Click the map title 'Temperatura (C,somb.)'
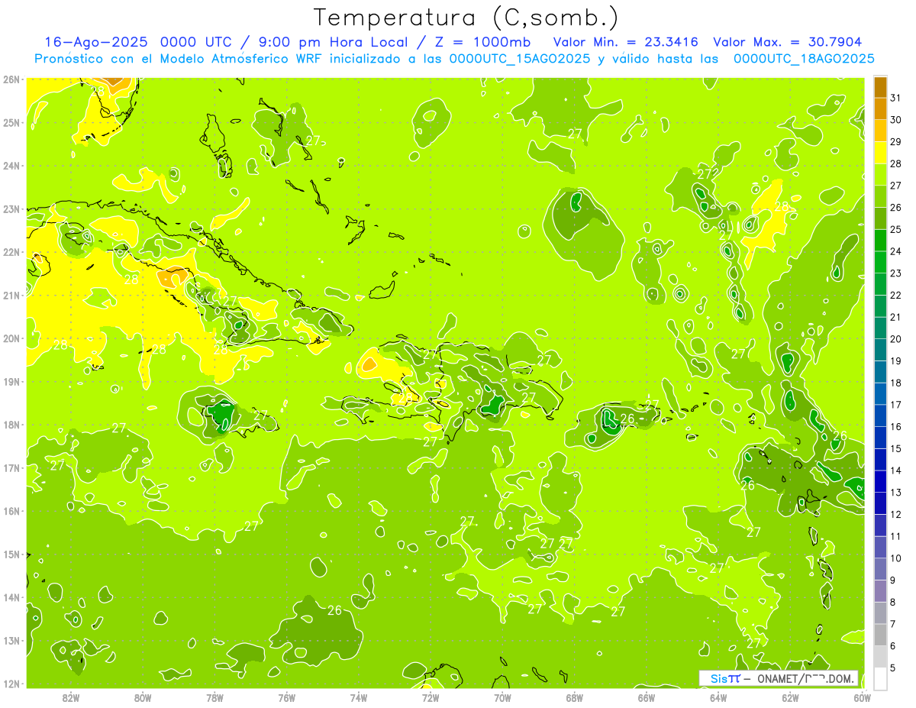 [x=466, y=18]
